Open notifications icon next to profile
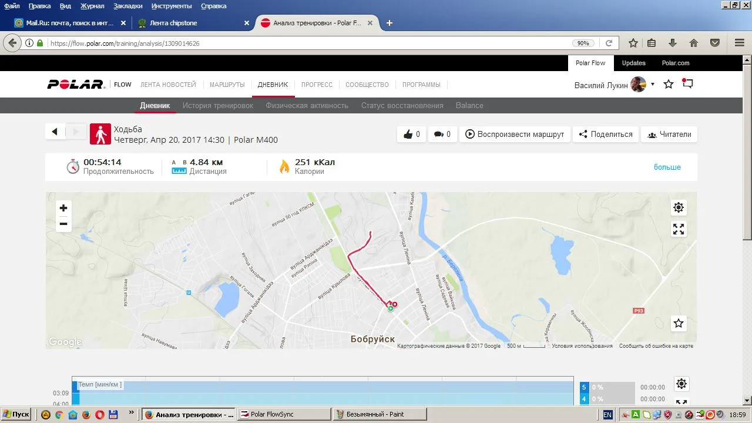Viewport: 752px width, 423px height. (687, 84)
